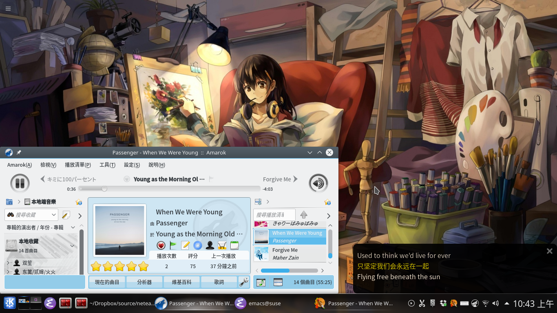Open applet settings wrench icon
557x313 pixels.
[x=244, y=282]
